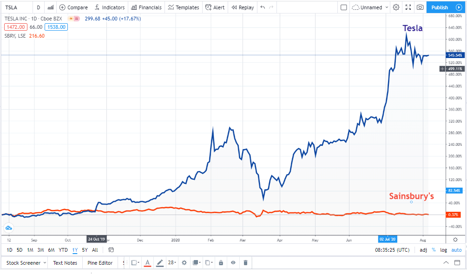Take a chart snapshot with camera icon
The image size is (467, 274).
tap(420, 7)
